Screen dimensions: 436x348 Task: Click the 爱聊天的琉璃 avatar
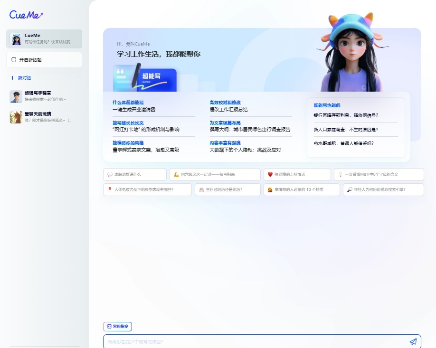(16, 117)
